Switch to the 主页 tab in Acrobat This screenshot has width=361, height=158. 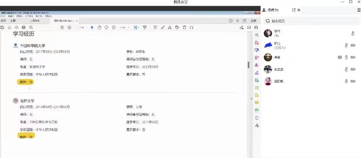[3, 21]
